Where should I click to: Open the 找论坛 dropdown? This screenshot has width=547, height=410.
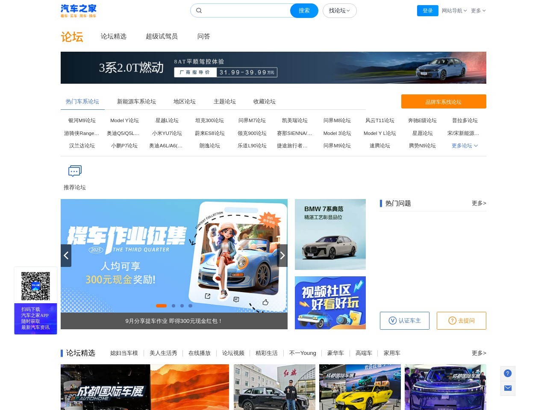pos(340,11)
